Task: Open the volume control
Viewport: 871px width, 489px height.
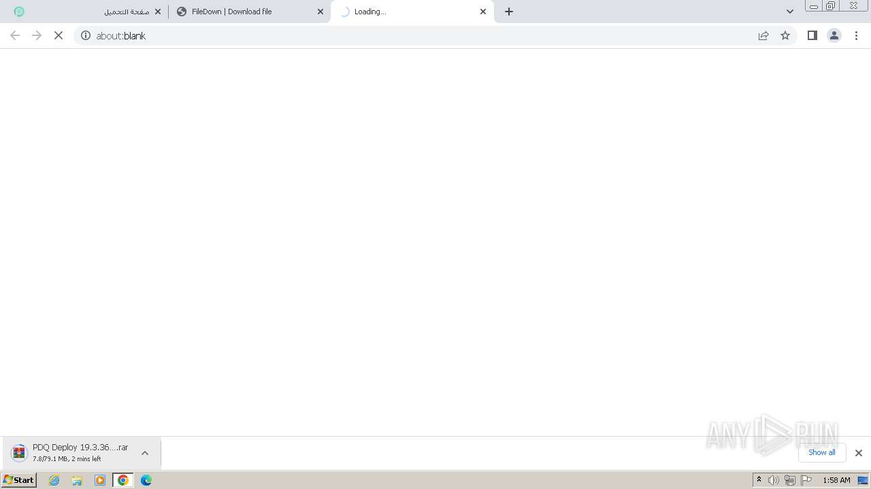Action: click(774, 480)
